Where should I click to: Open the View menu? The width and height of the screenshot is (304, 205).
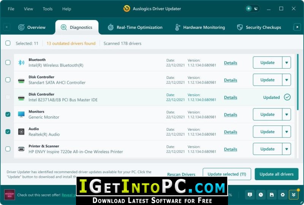point(28,9)
